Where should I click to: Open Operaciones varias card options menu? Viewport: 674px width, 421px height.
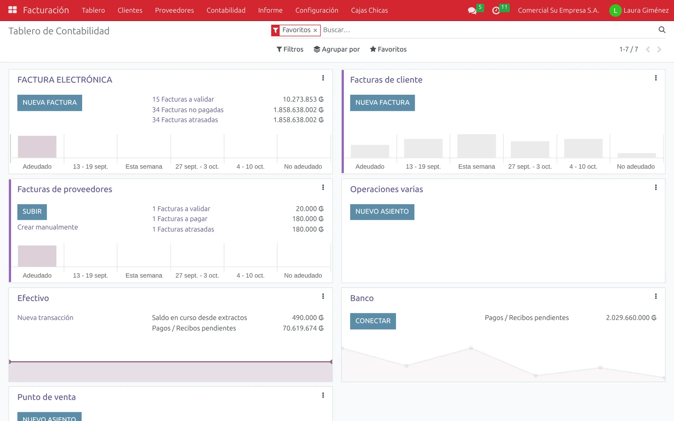pyautogui.click(x=656, y=187)
